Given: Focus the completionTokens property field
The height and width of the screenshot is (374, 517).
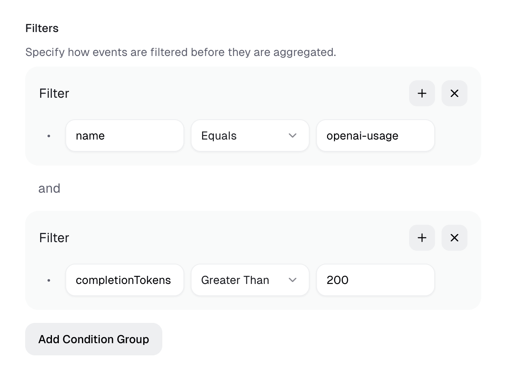Looking at the screenshot, I should click(125, 280).
